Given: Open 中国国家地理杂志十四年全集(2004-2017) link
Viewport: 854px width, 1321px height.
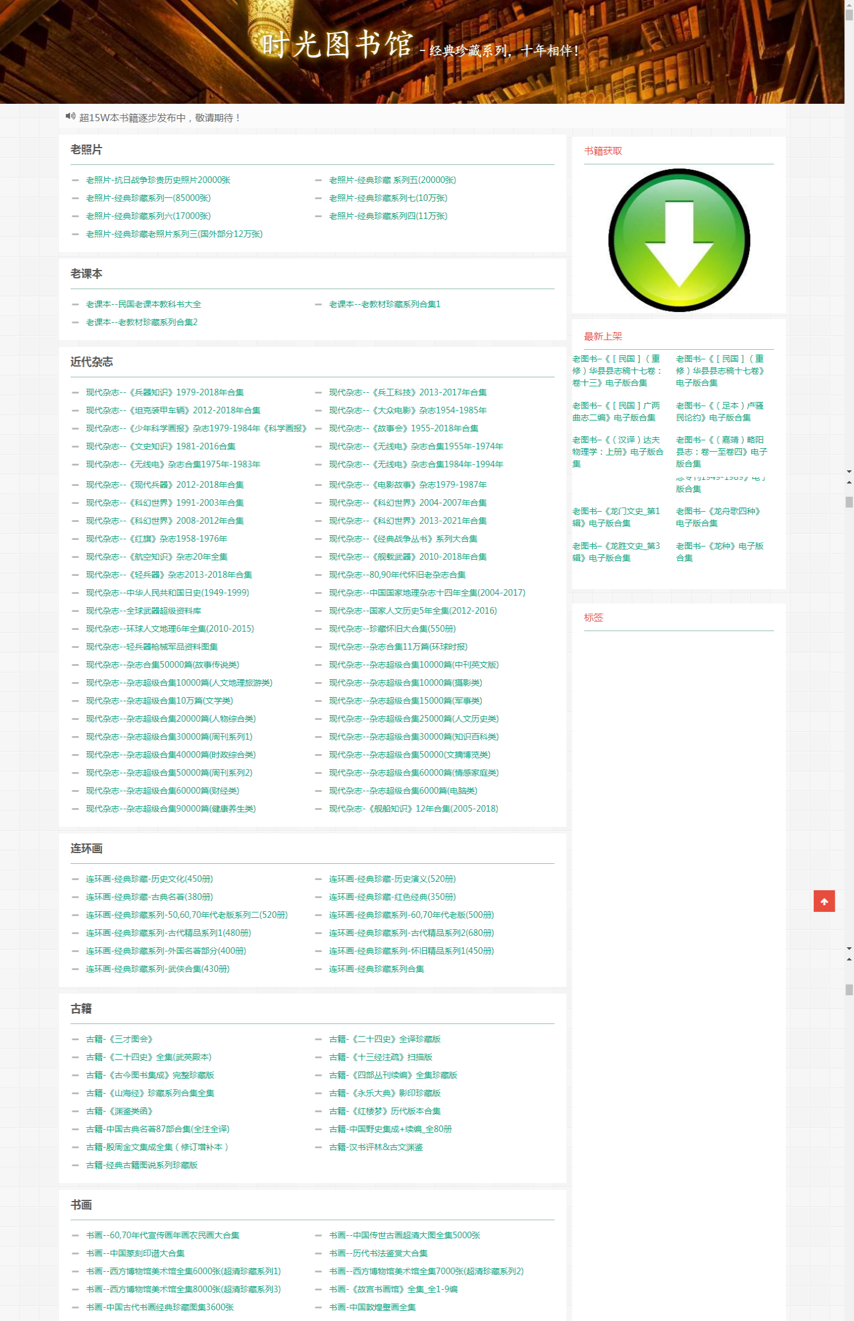Looking at the screenshot, I should point(427,593).
